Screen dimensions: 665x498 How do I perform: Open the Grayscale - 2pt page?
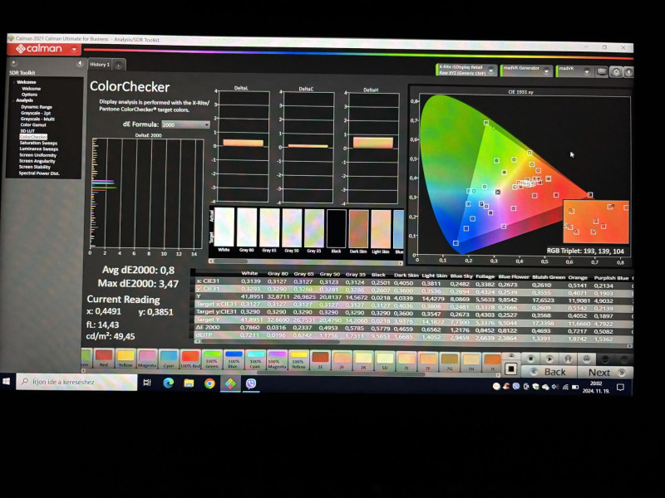pyautogui.click(x=36, y=113)
